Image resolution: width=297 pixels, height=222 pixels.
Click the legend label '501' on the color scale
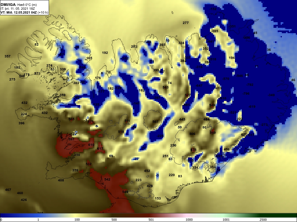151,220
